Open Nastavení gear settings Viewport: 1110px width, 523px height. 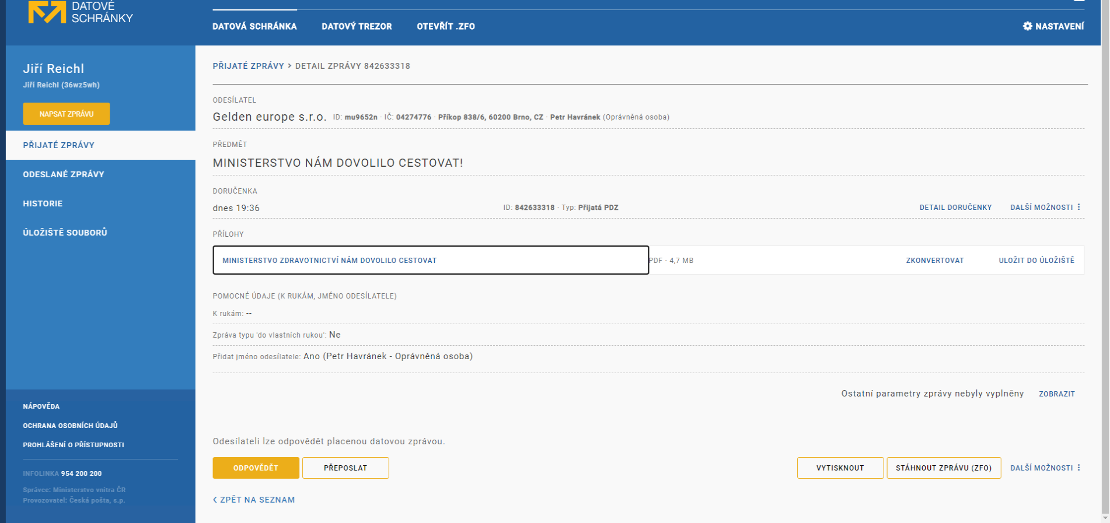(1053, 26)
